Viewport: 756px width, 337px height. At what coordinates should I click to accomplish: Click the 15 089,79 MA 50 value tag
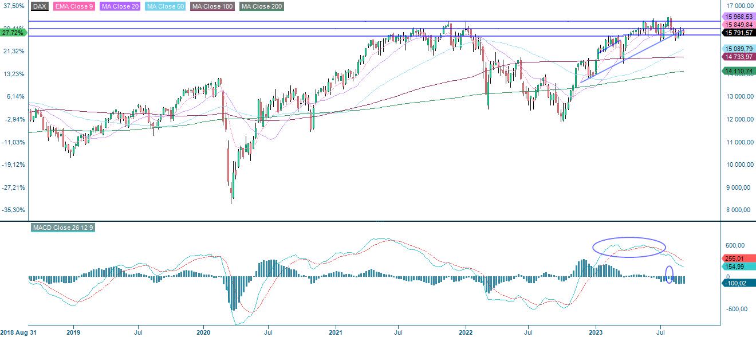click(x=738, y=49)
